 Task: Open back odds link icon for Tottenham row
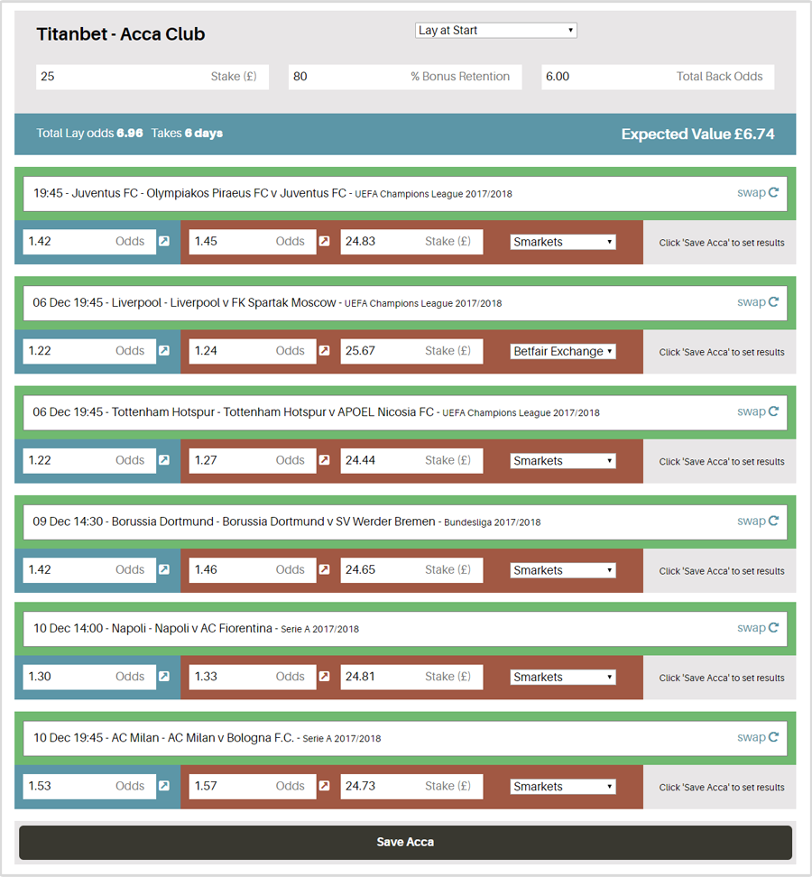tap(164, 460)
